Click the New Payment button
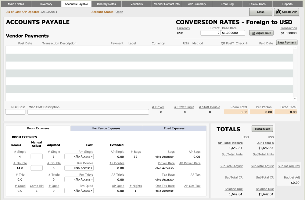Screen dimensions: 305x200 click(x=287, y=43)
